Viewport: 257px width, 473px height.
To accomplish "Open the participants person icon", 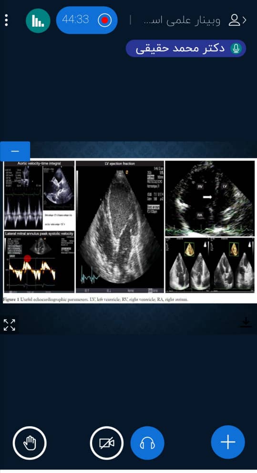I will tap(234, 20).
